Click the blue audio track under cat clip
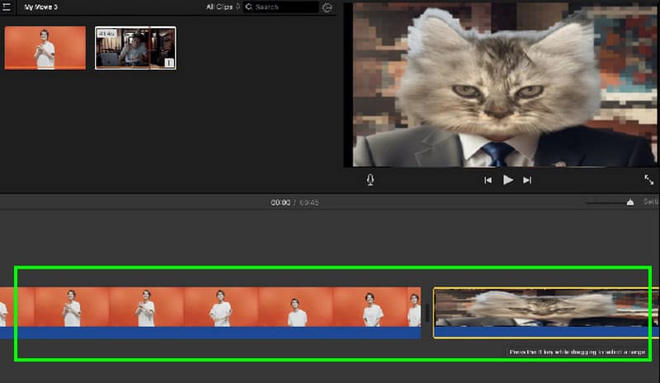The width and height of the screenshot is (660, 383). tap(546, 332)
